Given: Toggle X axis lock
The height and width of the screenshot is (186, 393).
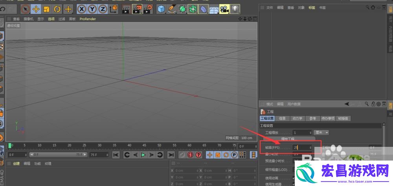Looking at the screenshot, I should point(81,9).
